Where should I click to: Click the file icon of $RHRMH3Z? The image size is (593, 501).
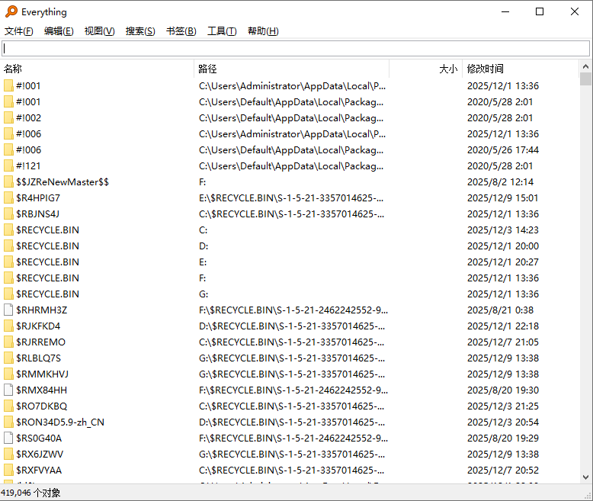tap(8, 310)
